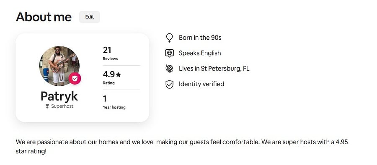Click the globe icon beside Lives in St Petersburg
Image resolution: width=377 pixels, height=165 pixels.
point(169,69)
